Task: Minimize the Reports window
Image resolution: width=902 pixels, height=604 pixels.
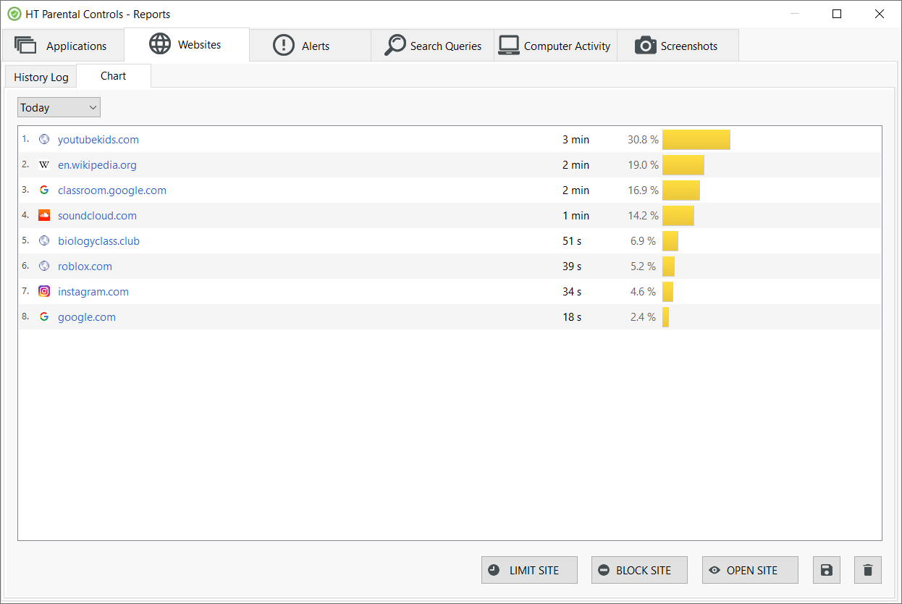Action: pyautogui.click(x=795, y=14)
